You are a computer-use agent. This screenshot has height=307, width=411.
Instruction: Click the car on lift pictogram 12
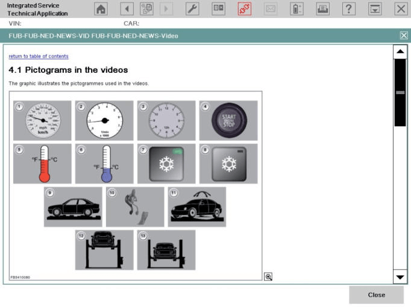pyautogui.click(x=104, y=250)
